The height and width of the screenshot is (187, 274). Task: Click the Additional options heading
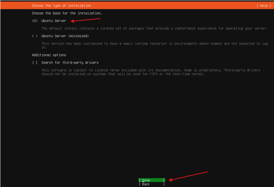[x=49, y=55]
